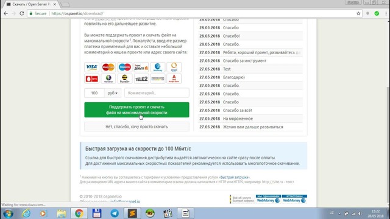Select the TELE2 payment option
The height and width of the screenshot is (219, 390).
click(141, 78)
